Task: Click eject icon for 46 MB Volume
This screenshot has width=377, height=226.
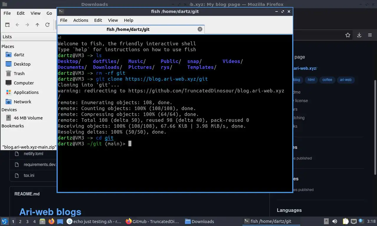Action: [9, 118]
